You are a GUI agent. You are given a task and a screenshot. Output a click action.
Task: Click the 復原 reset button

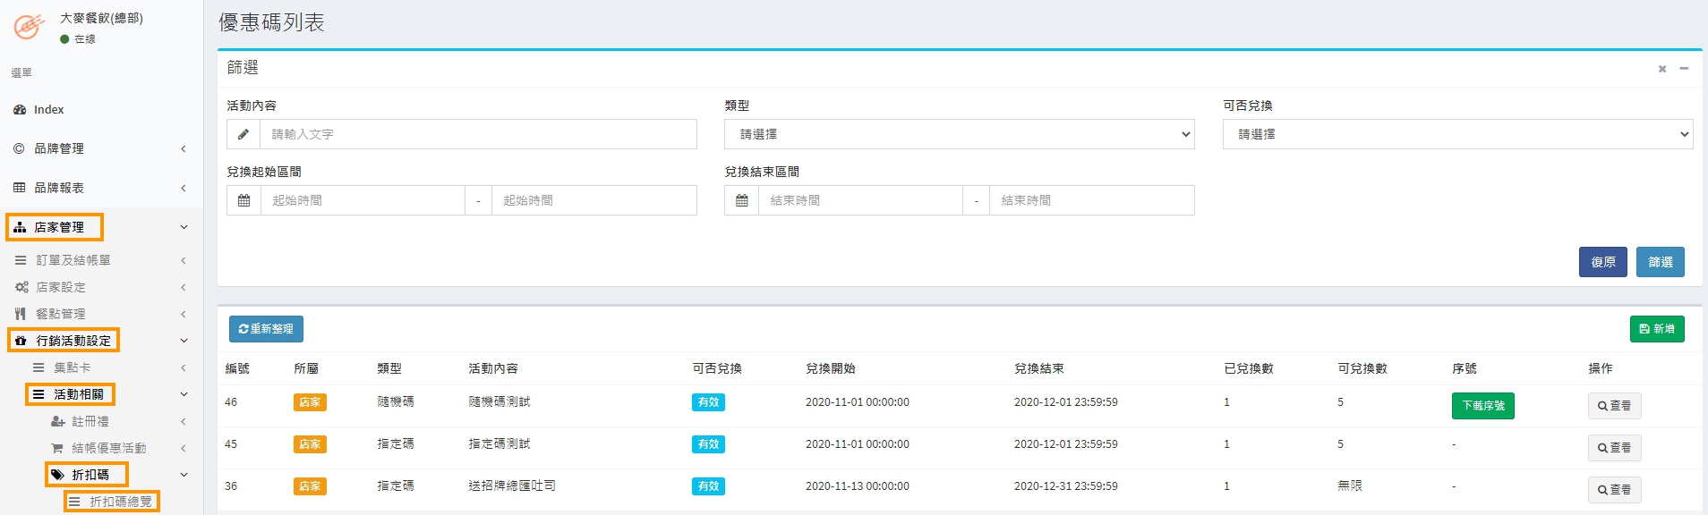(x=1602, y=262)
